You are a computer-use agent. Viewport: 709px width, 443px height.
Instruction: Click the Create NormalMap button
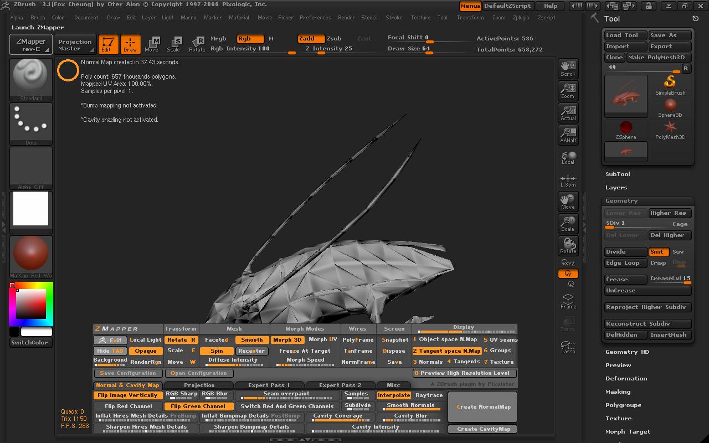point(483,407)
